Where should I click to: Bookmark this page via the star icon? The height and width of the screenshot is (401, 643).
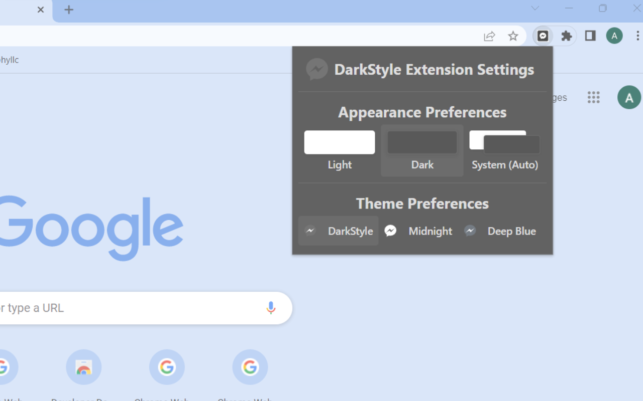click(x=513, y=36)
